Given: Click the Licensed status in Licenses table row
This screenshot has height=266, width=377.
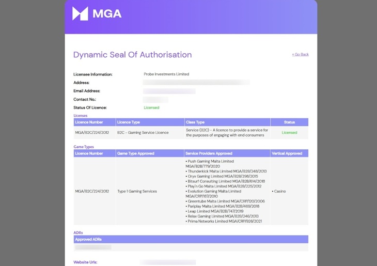Looking at the screenshot, I should click(290, 133).
